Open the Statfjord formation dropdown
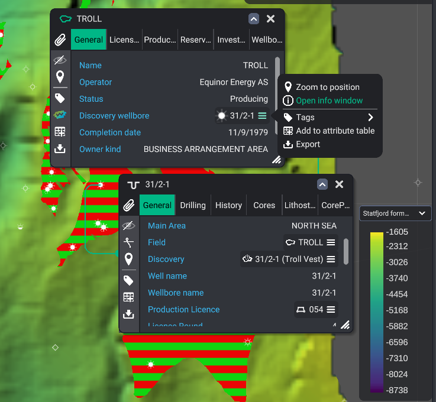 click(x=395, y=213)
